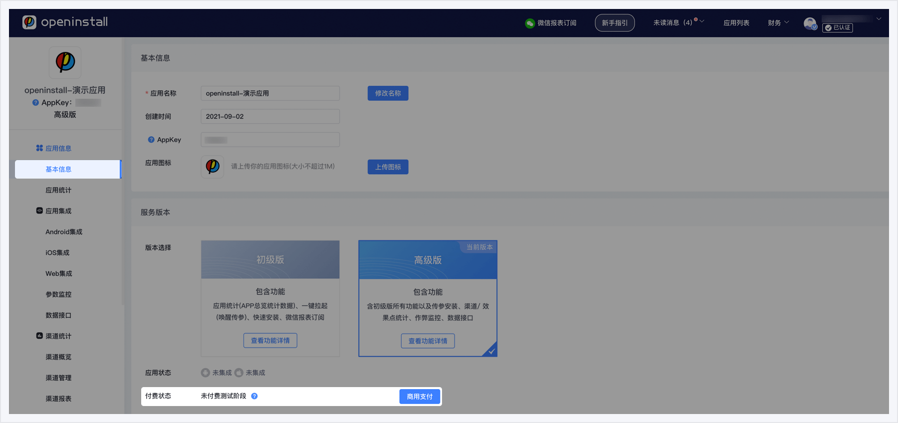Image resolution: width=898 pixels, height=423 pixels.
Task: Expand the 财务 dropdown menu
Action: [787, 22]
